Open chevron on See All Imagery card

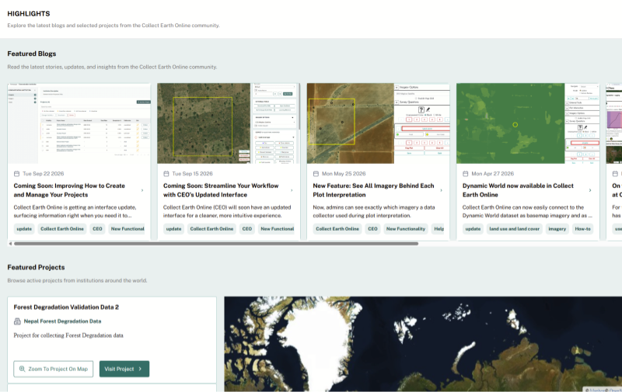point(442,190)
